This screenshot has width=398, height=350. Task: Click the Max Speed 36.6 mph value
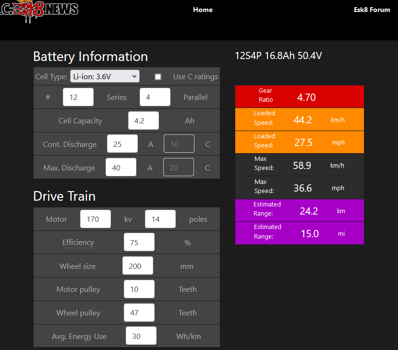tap(302, 188)
